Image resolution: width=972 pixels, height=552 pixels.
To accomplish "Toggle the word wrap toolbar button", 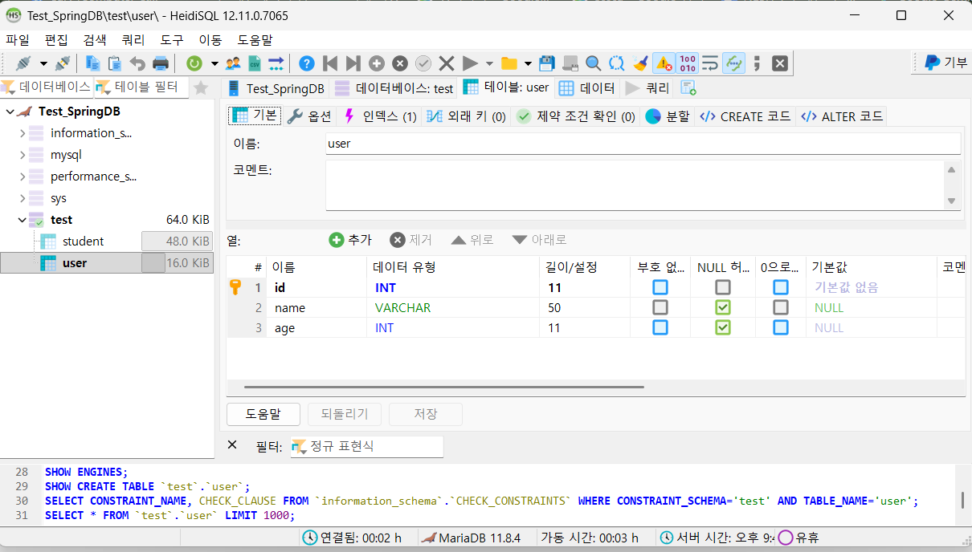I will (710, 63).
